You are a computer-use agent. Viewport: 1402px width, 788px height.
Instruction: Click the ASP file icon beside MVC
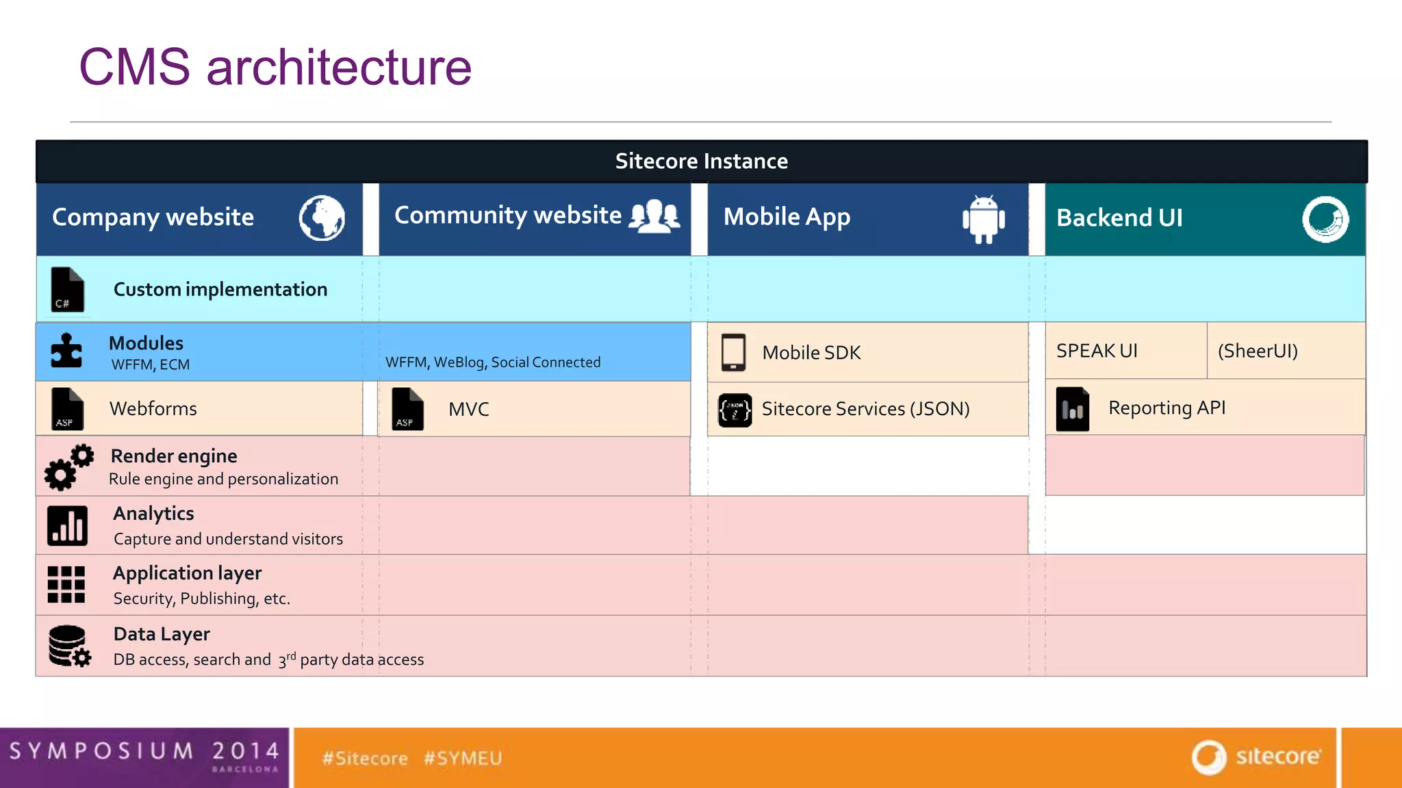pos(407,409)
